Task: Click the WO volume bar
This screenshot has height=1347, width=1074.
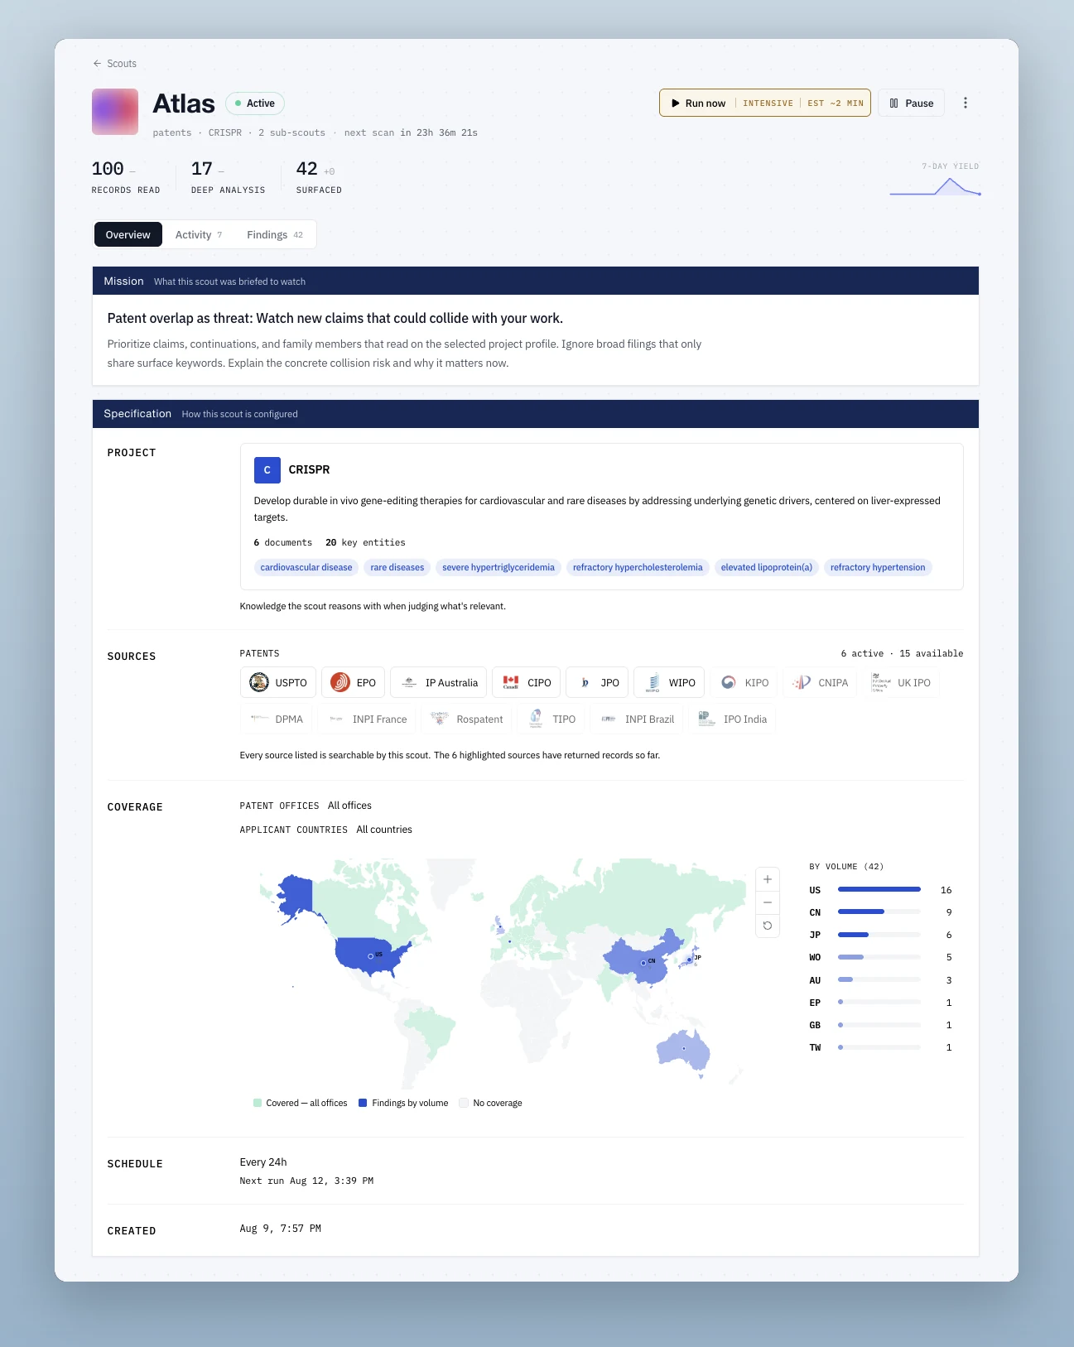Action: click(x=879, y=957)
